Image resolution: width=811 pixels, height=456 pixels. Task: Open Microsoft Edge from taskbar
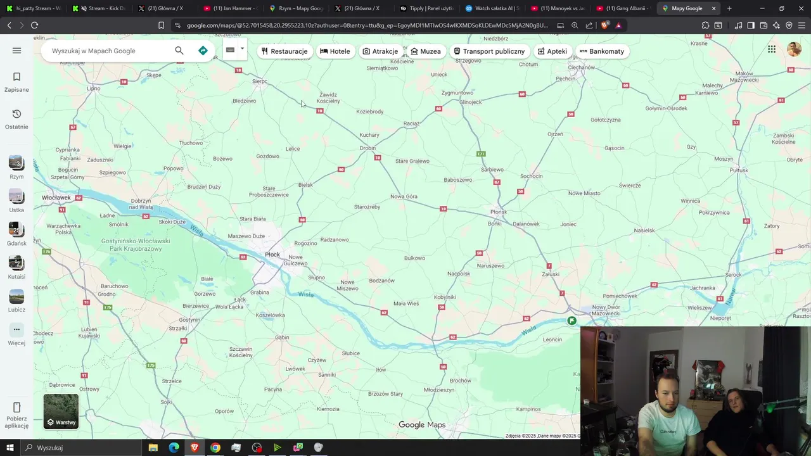pos(174,448)
